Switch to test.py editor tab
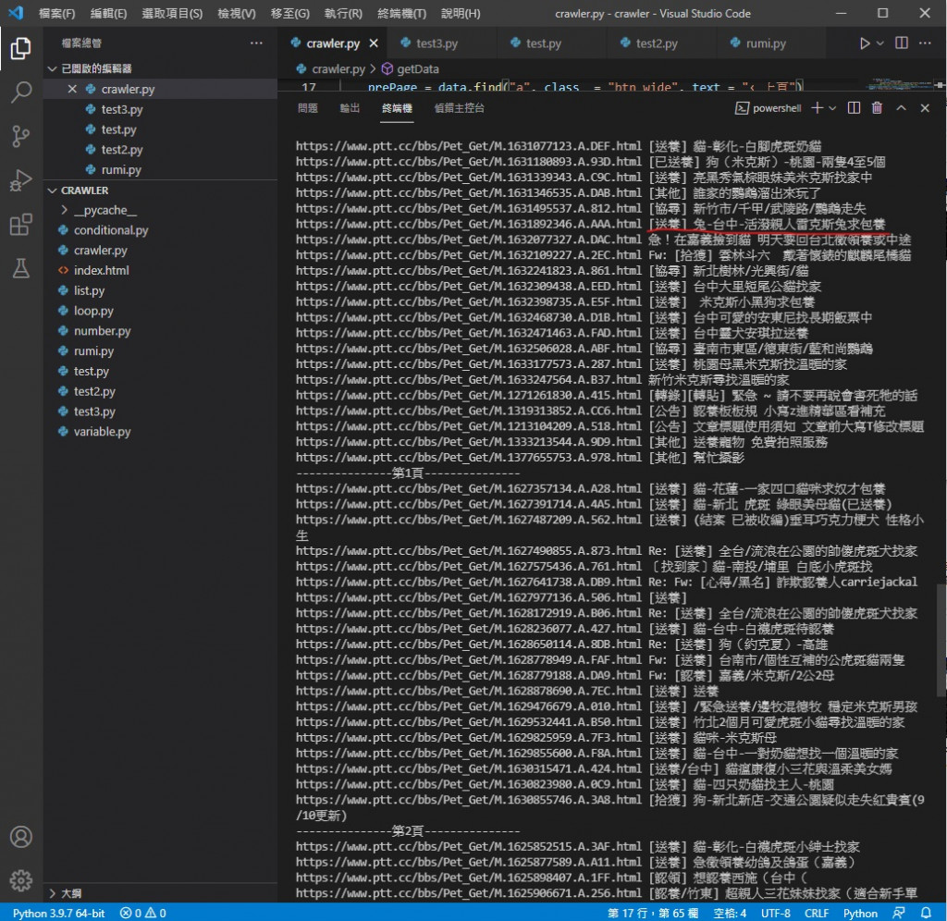947x921 pixels. 543,43
